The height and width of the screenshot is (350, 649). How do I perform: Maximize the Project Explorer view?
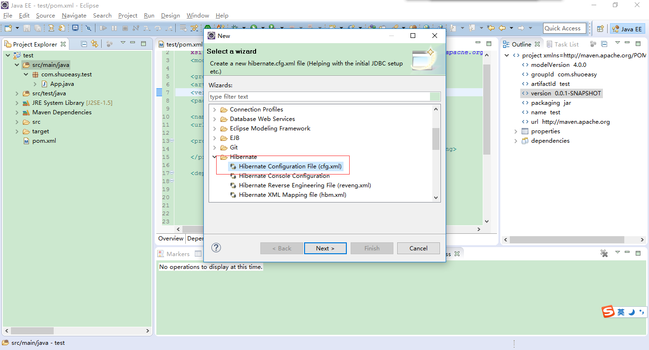143,44
